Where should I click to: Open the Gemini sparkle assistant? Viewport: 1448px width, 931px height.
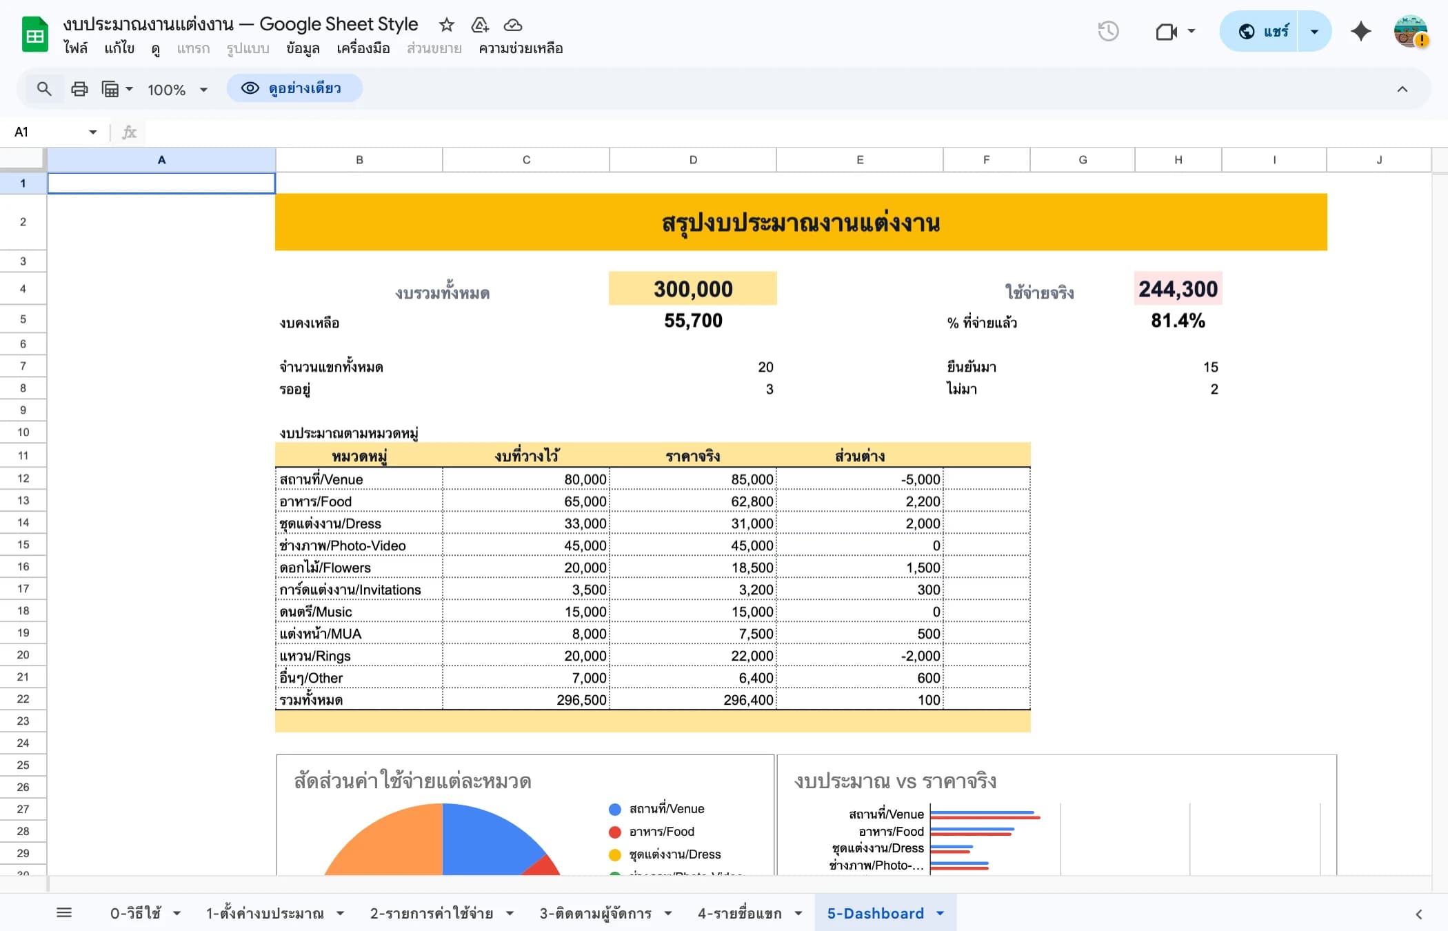[x=1360, y=31]
